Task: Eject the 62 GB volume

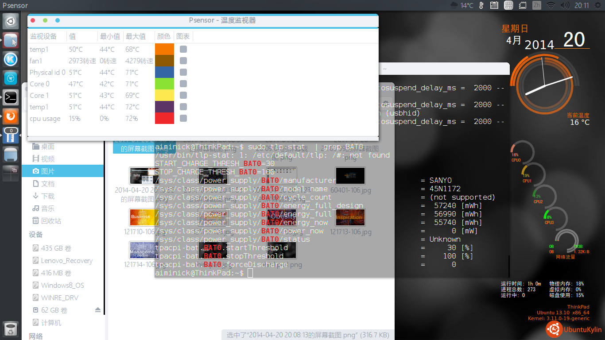Action: 98,310
